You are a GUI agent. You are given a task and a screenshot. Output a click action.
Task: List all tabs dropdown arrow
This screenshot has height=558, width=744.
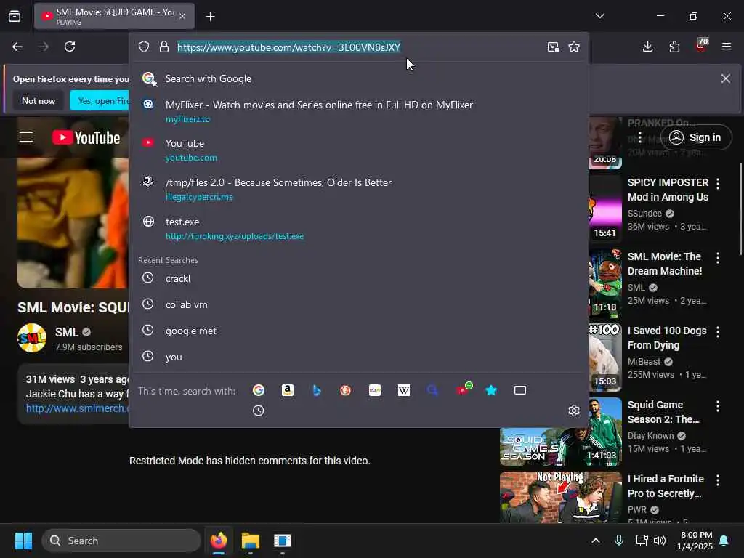[x=600, y=16]
